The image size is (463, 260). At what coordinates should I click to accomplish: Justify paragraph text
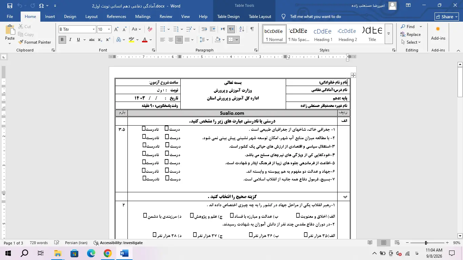pyautogui.click(x=187, y=40)
